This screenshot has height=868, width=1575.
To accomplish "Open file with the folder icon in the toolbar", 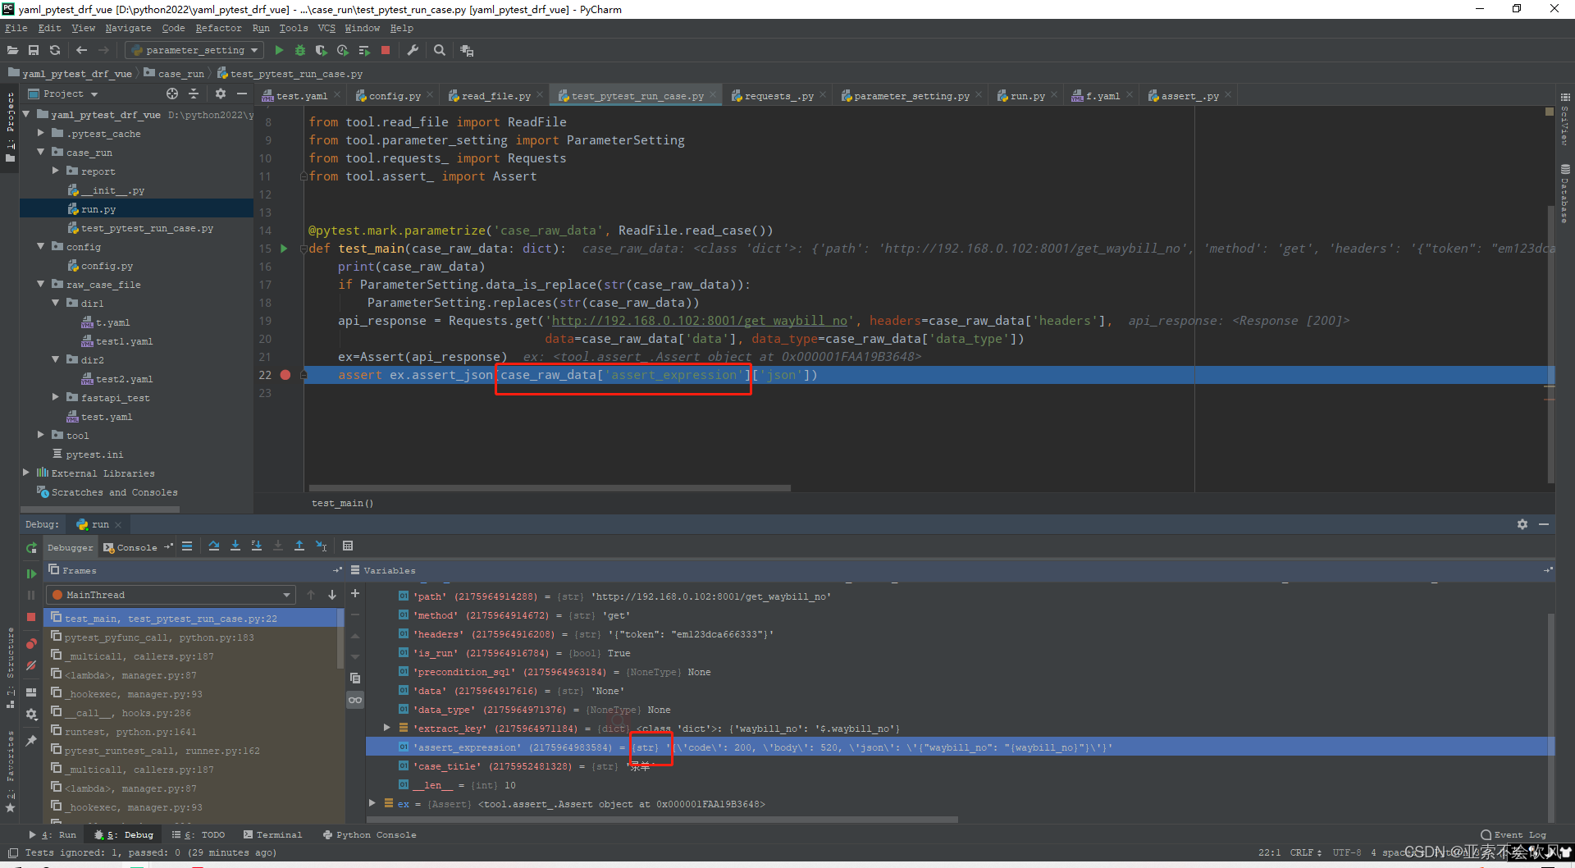I will 12,50.
